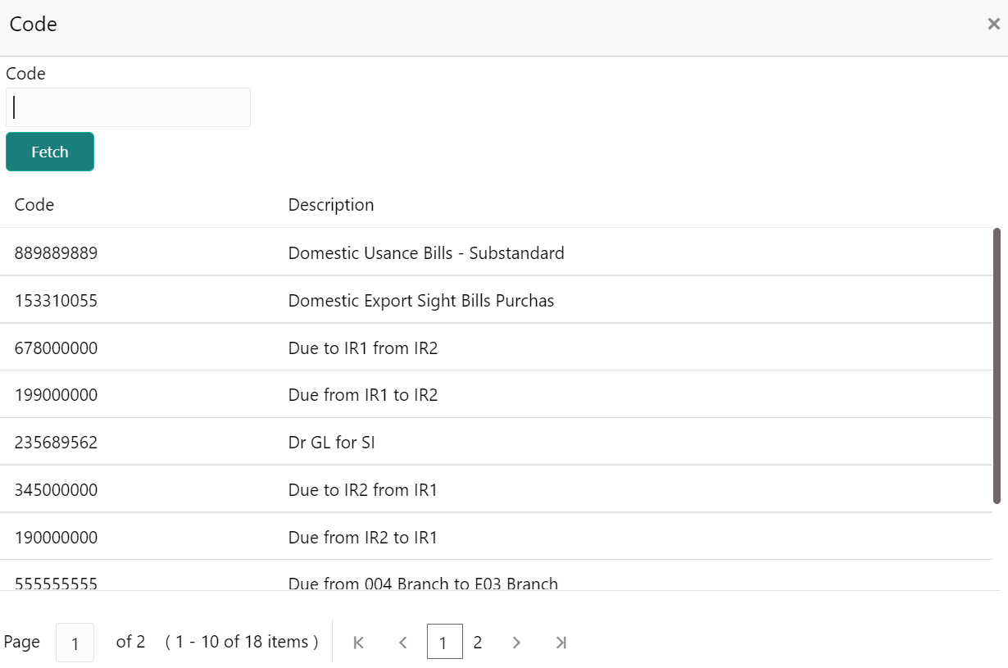Viewport: 1008px width, 668px height.
Task: Go to the next page
Action: (516, 643)
